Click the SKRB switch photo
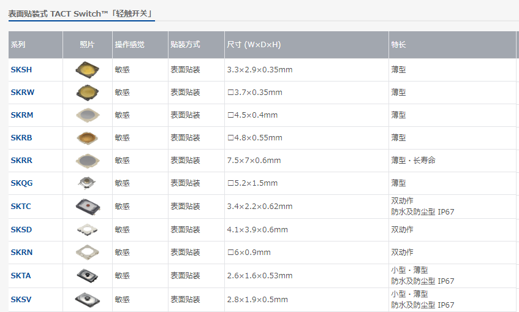519x312 pixels. (x=87, y=137)
